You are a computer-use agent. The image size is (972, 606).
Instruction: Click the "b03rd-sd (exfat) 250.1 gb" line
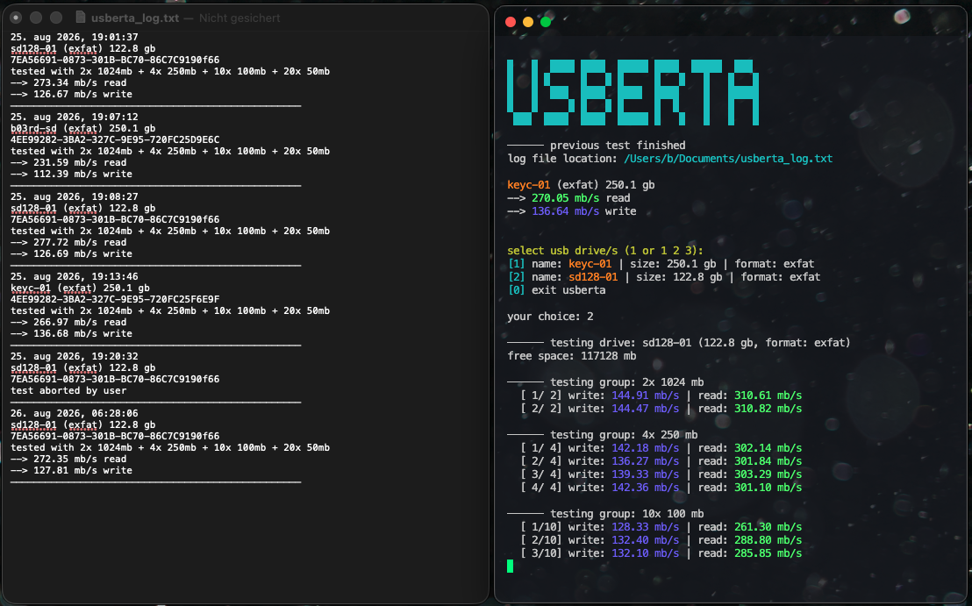(x=82, y=128)
